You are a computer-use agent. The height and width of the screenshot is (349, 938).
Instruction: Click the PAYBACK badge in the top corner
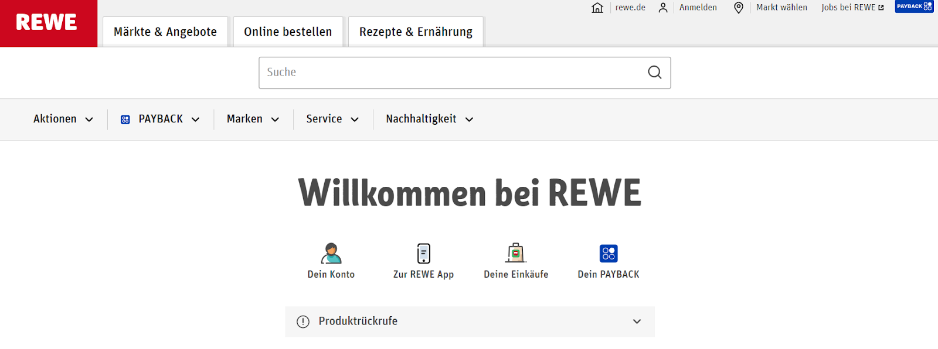(914, 6)
